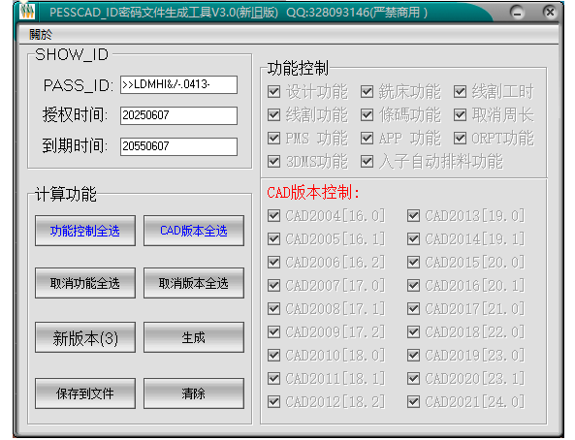Toggle CAD2020[23.1] checkbox
The image size is (575, 440).
(x=414, y=378)
